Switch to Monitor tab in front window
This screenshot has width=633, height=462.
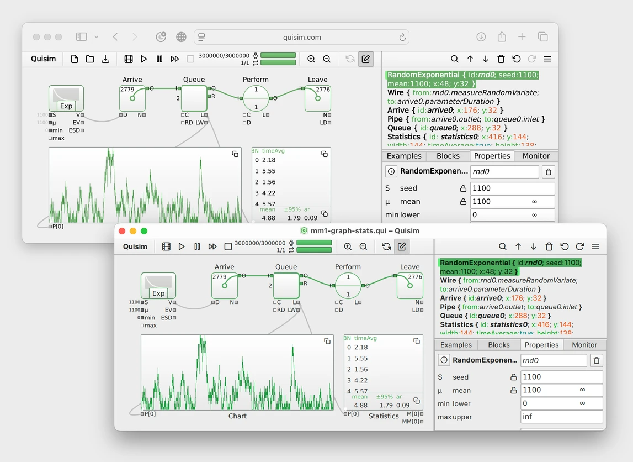tap(584, 345)
